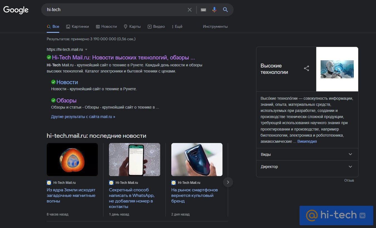Image resolution: width=376 pixels, height=228 pixels.
Task: Click the blue smartphone news thumbnail
Action: [x=197, y=160]
